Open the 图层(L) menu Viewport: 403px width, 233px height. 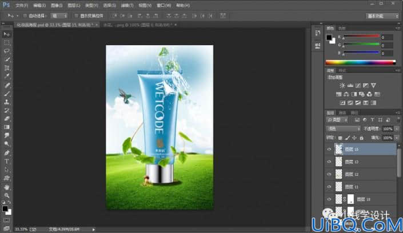(74, 5)
